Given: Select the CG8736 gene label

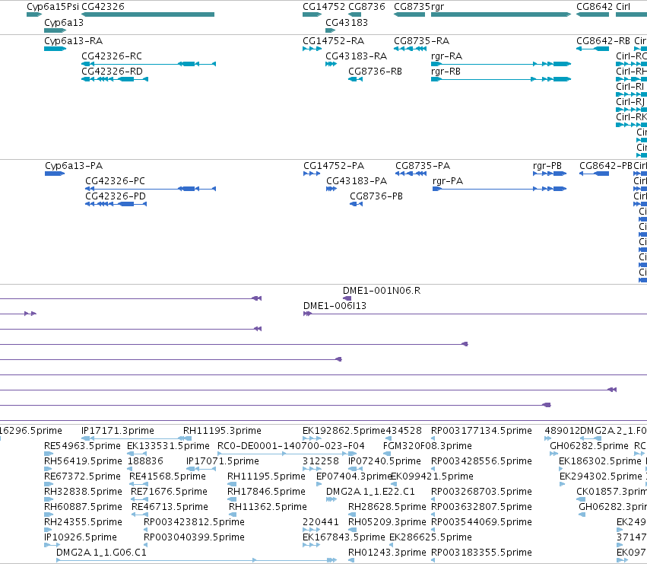Looking at the screenshot, I should point(366,7).
